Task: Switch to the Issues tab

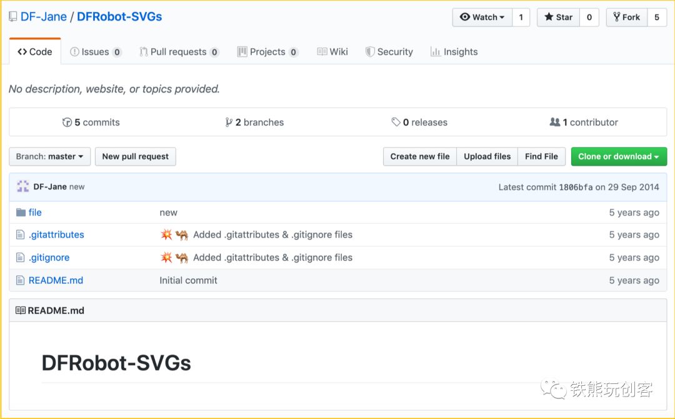Action: pyautogui.click(x=96, y=52)
